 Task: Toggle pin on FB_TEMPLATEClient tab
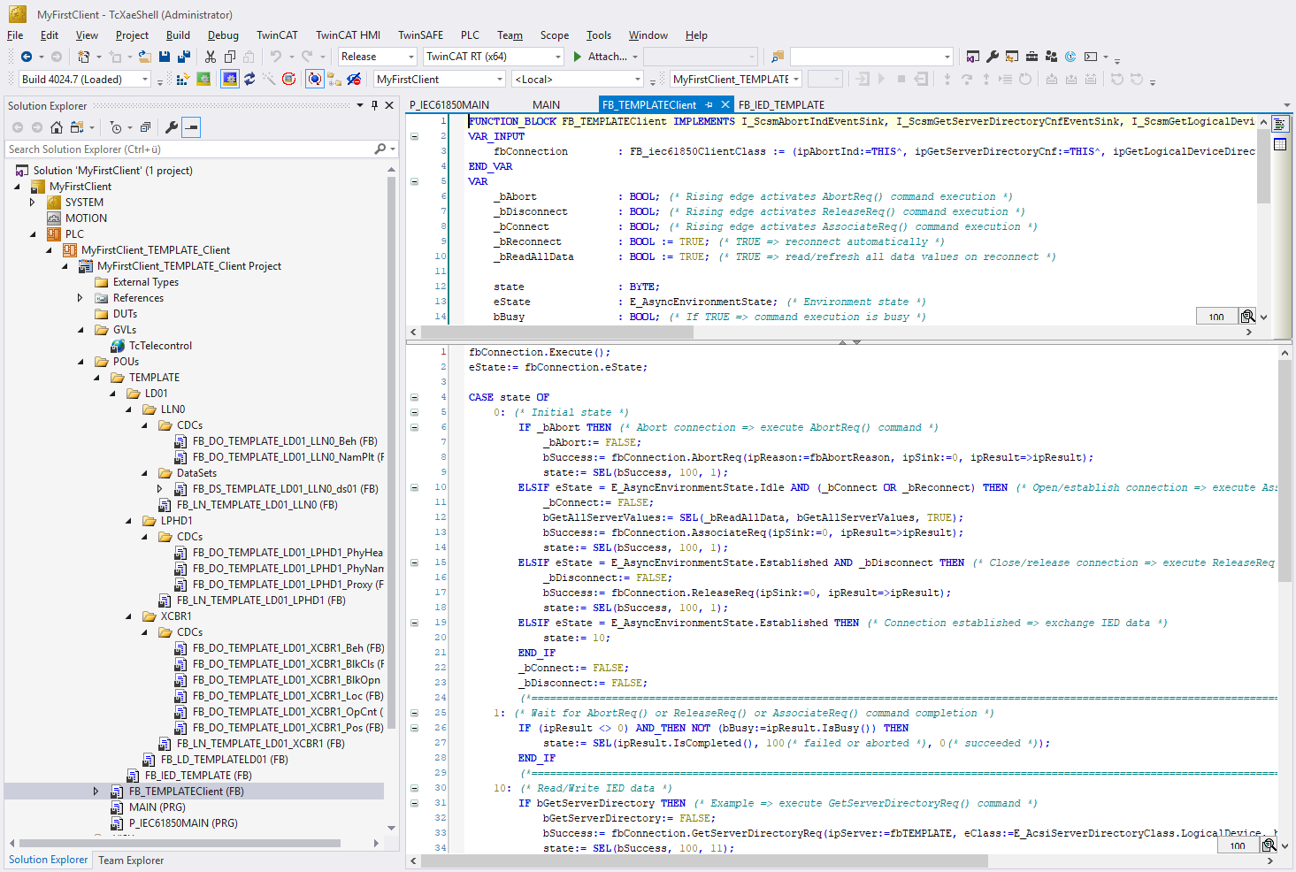709,104
